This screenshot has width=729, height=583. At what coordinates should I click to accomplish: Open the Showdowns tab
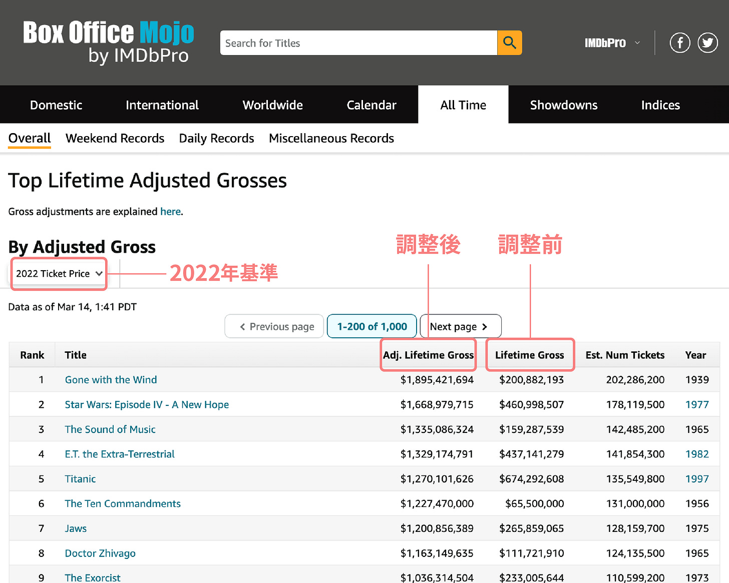(564, 105)
